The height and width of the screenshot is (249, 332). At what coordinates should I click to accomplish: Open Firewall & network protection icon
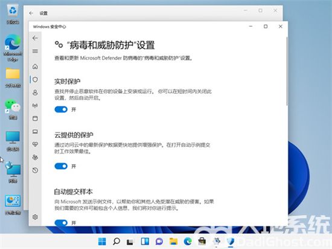(35, 106)
